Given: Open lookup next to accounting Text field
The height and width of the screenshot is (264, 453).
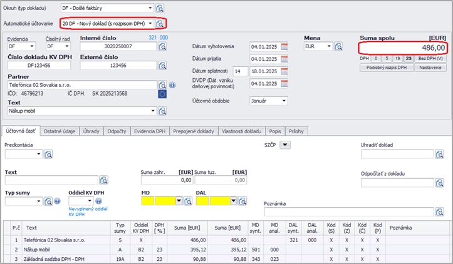Looking at the screenshot, I should click(x=104, y=180).
